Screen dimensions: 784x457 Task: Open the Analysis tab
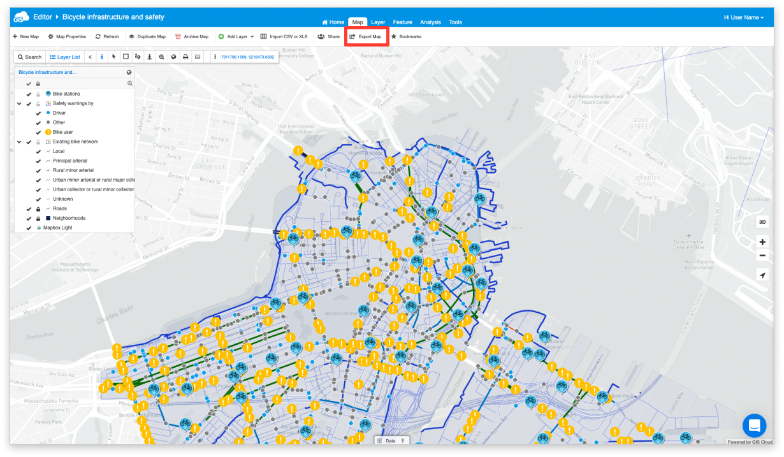[x=430, y=22]
